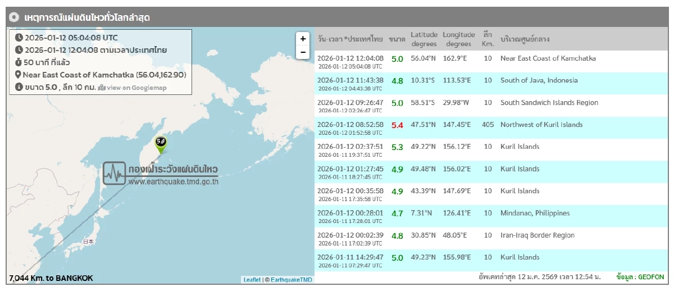This screenshot has height=291, width=674.
Task: Click the info icon beside magnitude text
Action: coord(19,87)
